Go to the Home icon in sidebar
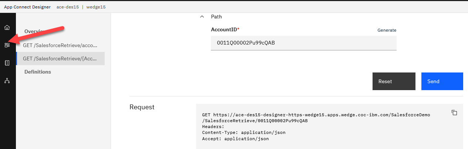This screenshot has height=149, width=468. coord(7,28)
